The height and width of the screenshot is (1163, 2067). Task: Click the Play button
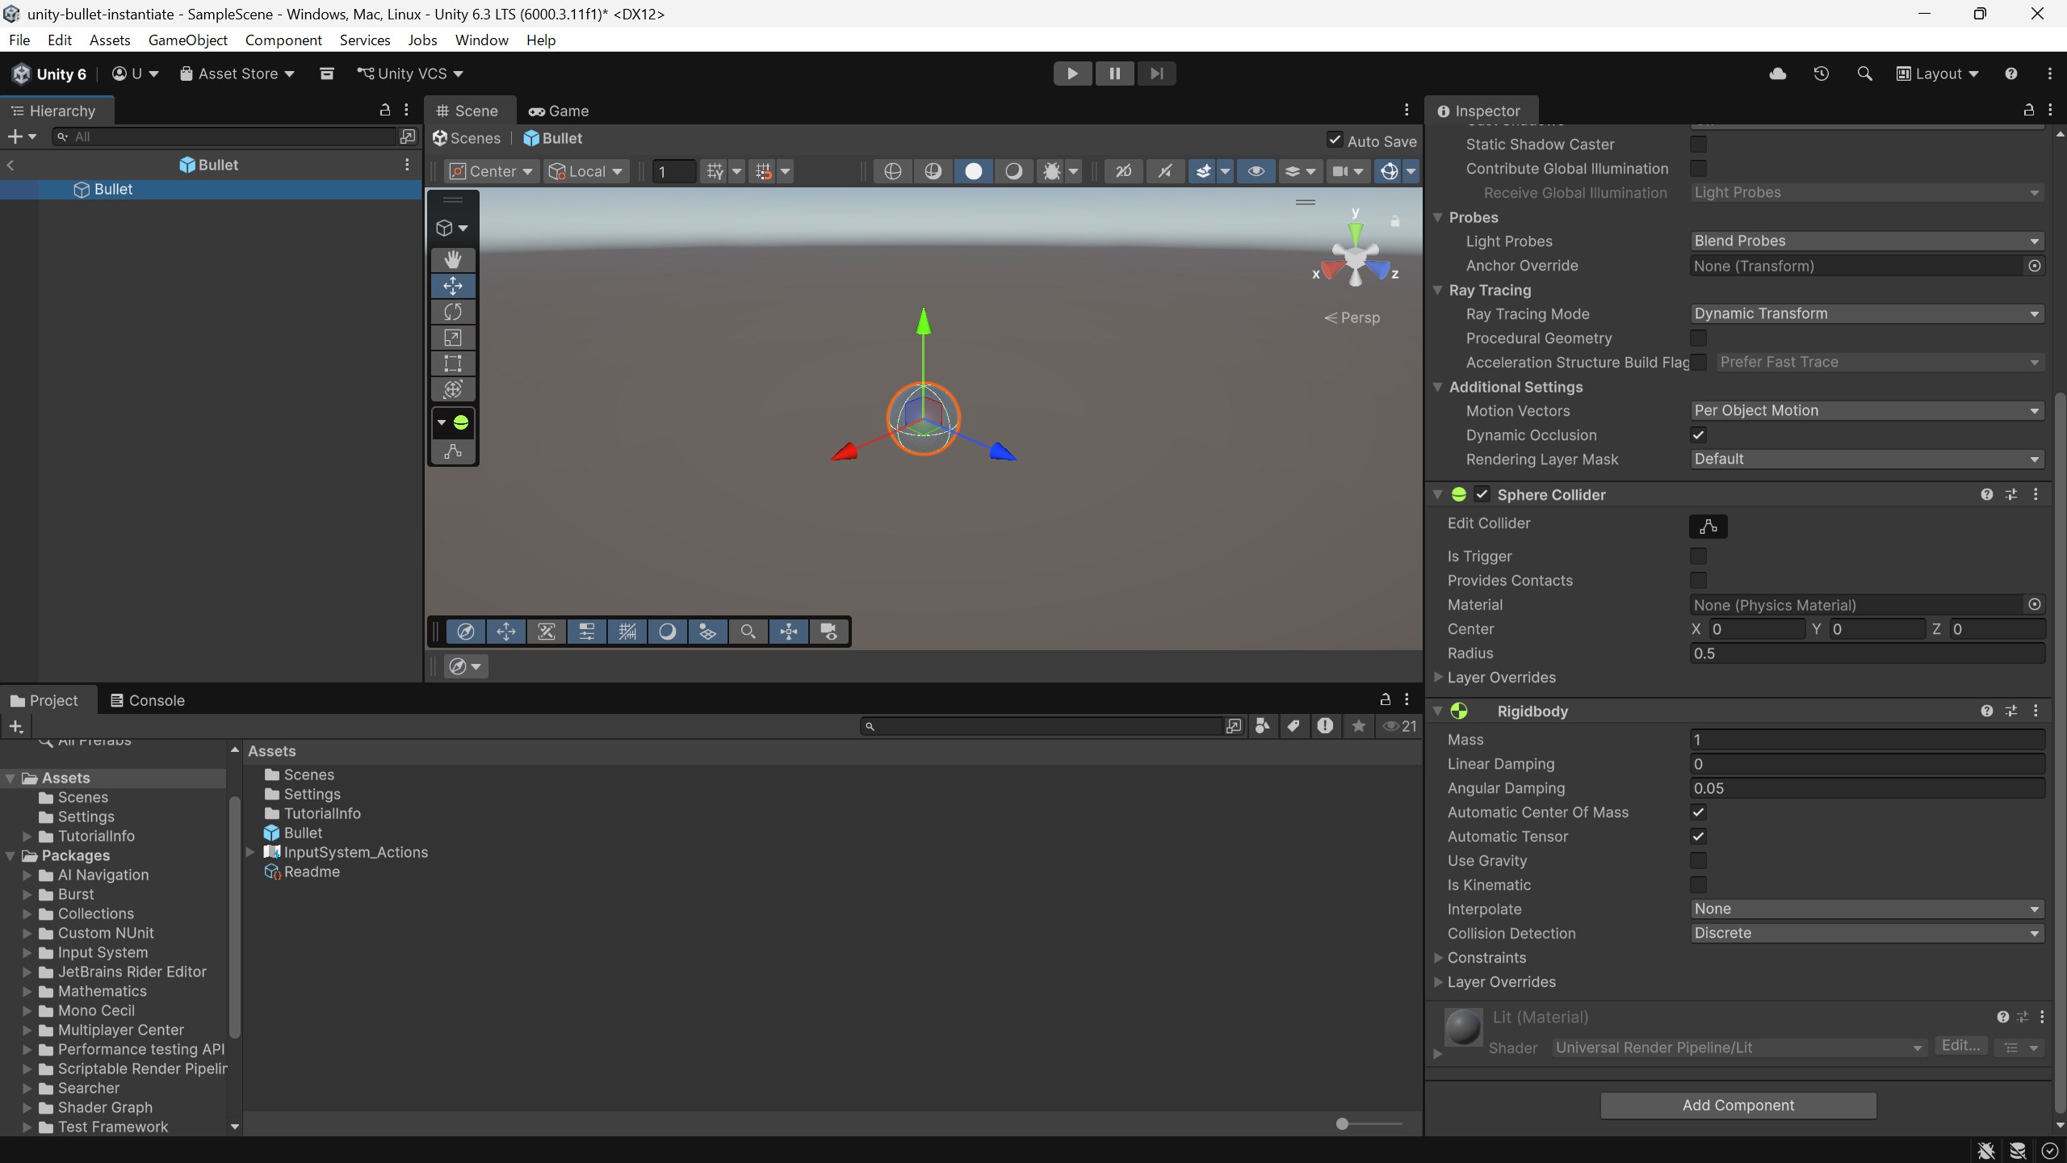click(x=1072, y=73)
